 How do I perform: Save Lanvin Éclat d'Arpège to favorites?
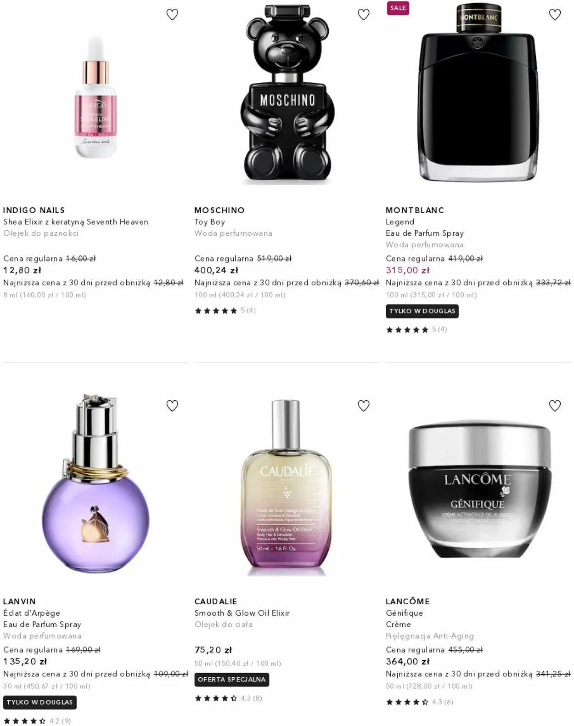[x=172, y=406]
